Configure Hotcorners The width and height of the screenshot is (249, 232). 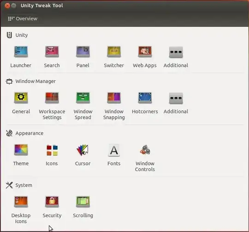(x=145, y=103)
